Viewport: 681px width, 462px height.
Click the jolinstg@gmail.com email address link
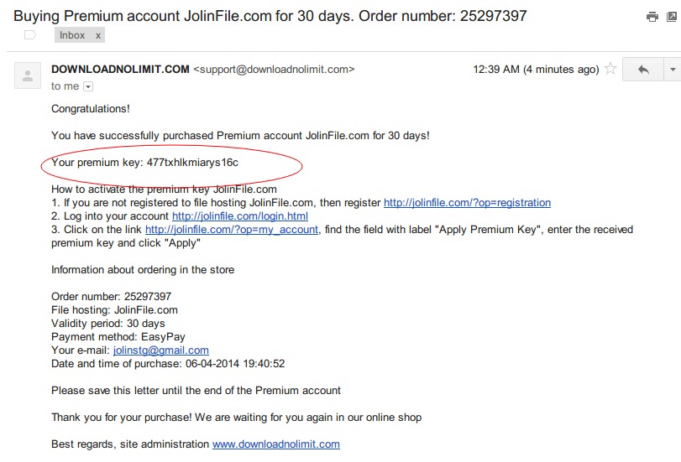[161, 350]
